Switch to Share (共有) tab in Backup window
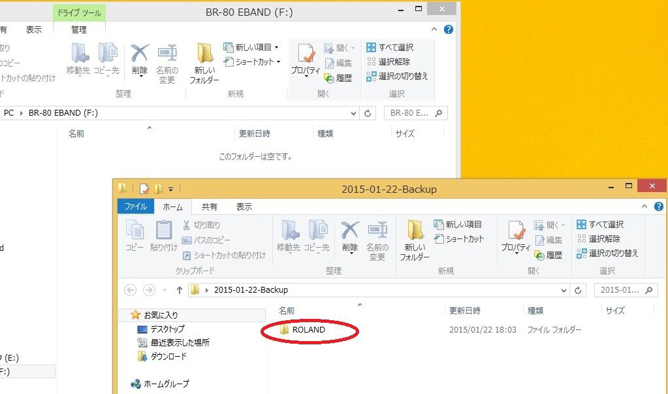 click(x=209, y=207)
